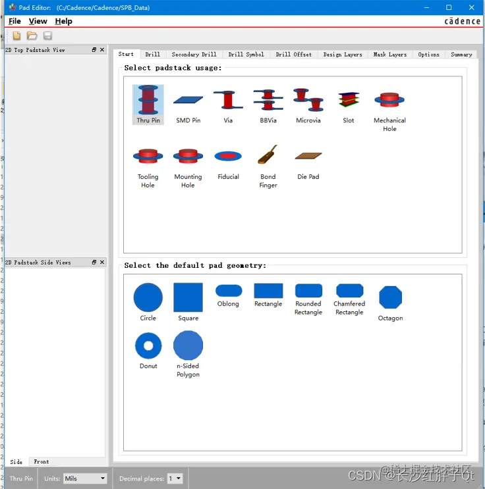Show the Mask Layers tab
The width and height of the screenshot is (485, 489).
click(390, 54)
